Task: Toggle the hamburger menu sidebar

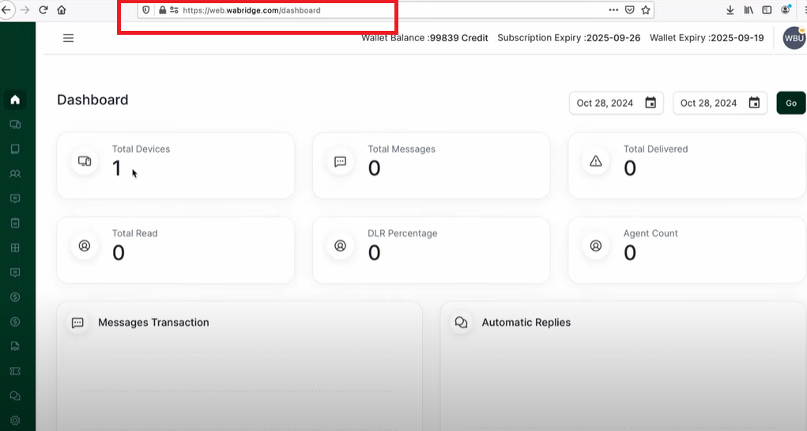Action: coord(69,38)
